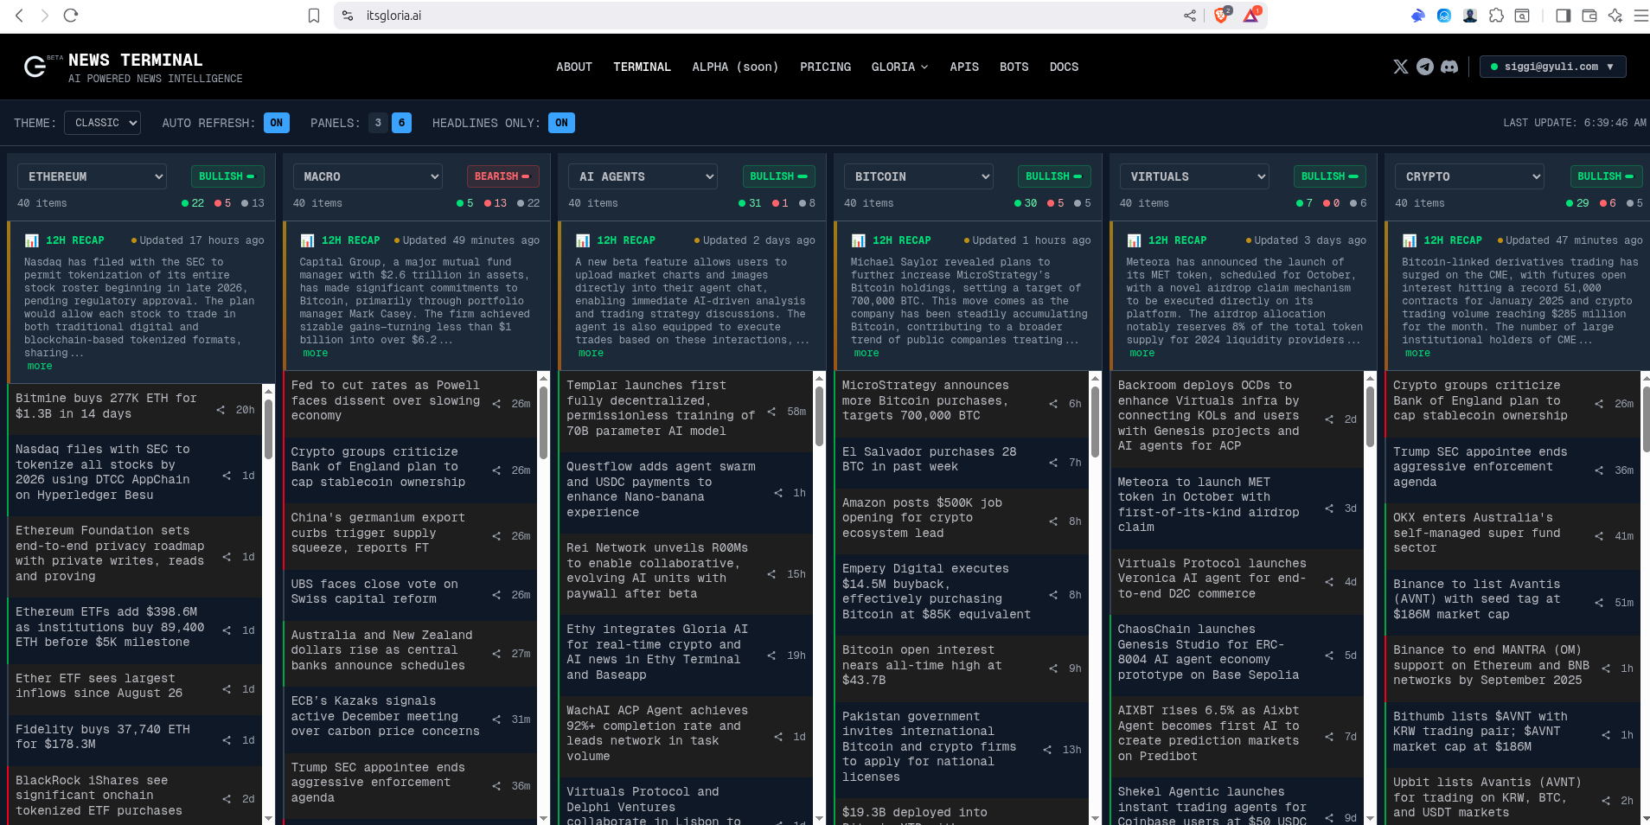The image size is (1650, 825).
Task: Reload the page with browser refresh icon
Action: point(71,16)
